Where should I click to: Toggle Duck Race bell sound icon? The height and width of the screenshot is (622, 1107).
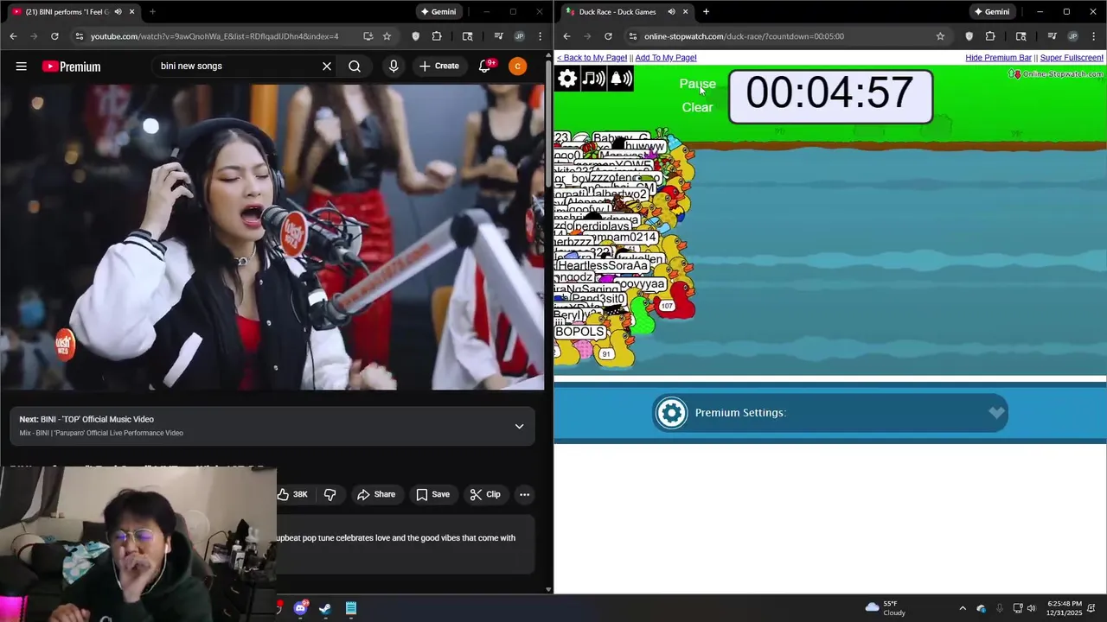[x=621, y=79]
